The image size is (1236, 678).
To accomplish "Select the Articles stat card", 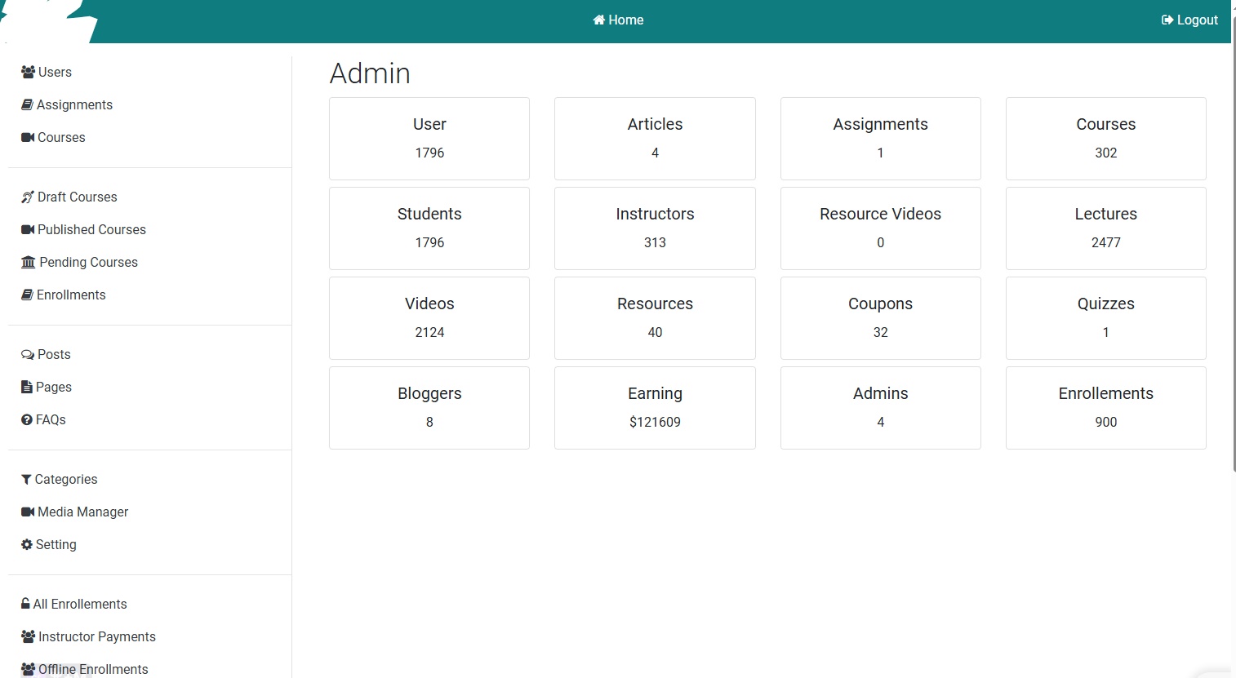I will point(655,139).
